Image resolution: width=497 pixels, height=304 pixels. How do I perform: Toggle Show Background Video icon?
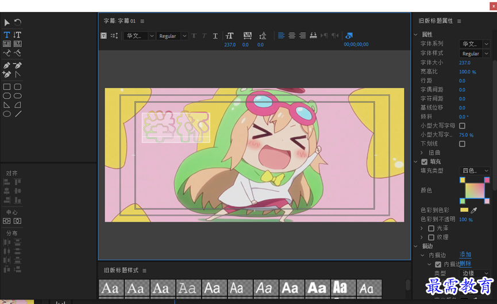point(349,36)
